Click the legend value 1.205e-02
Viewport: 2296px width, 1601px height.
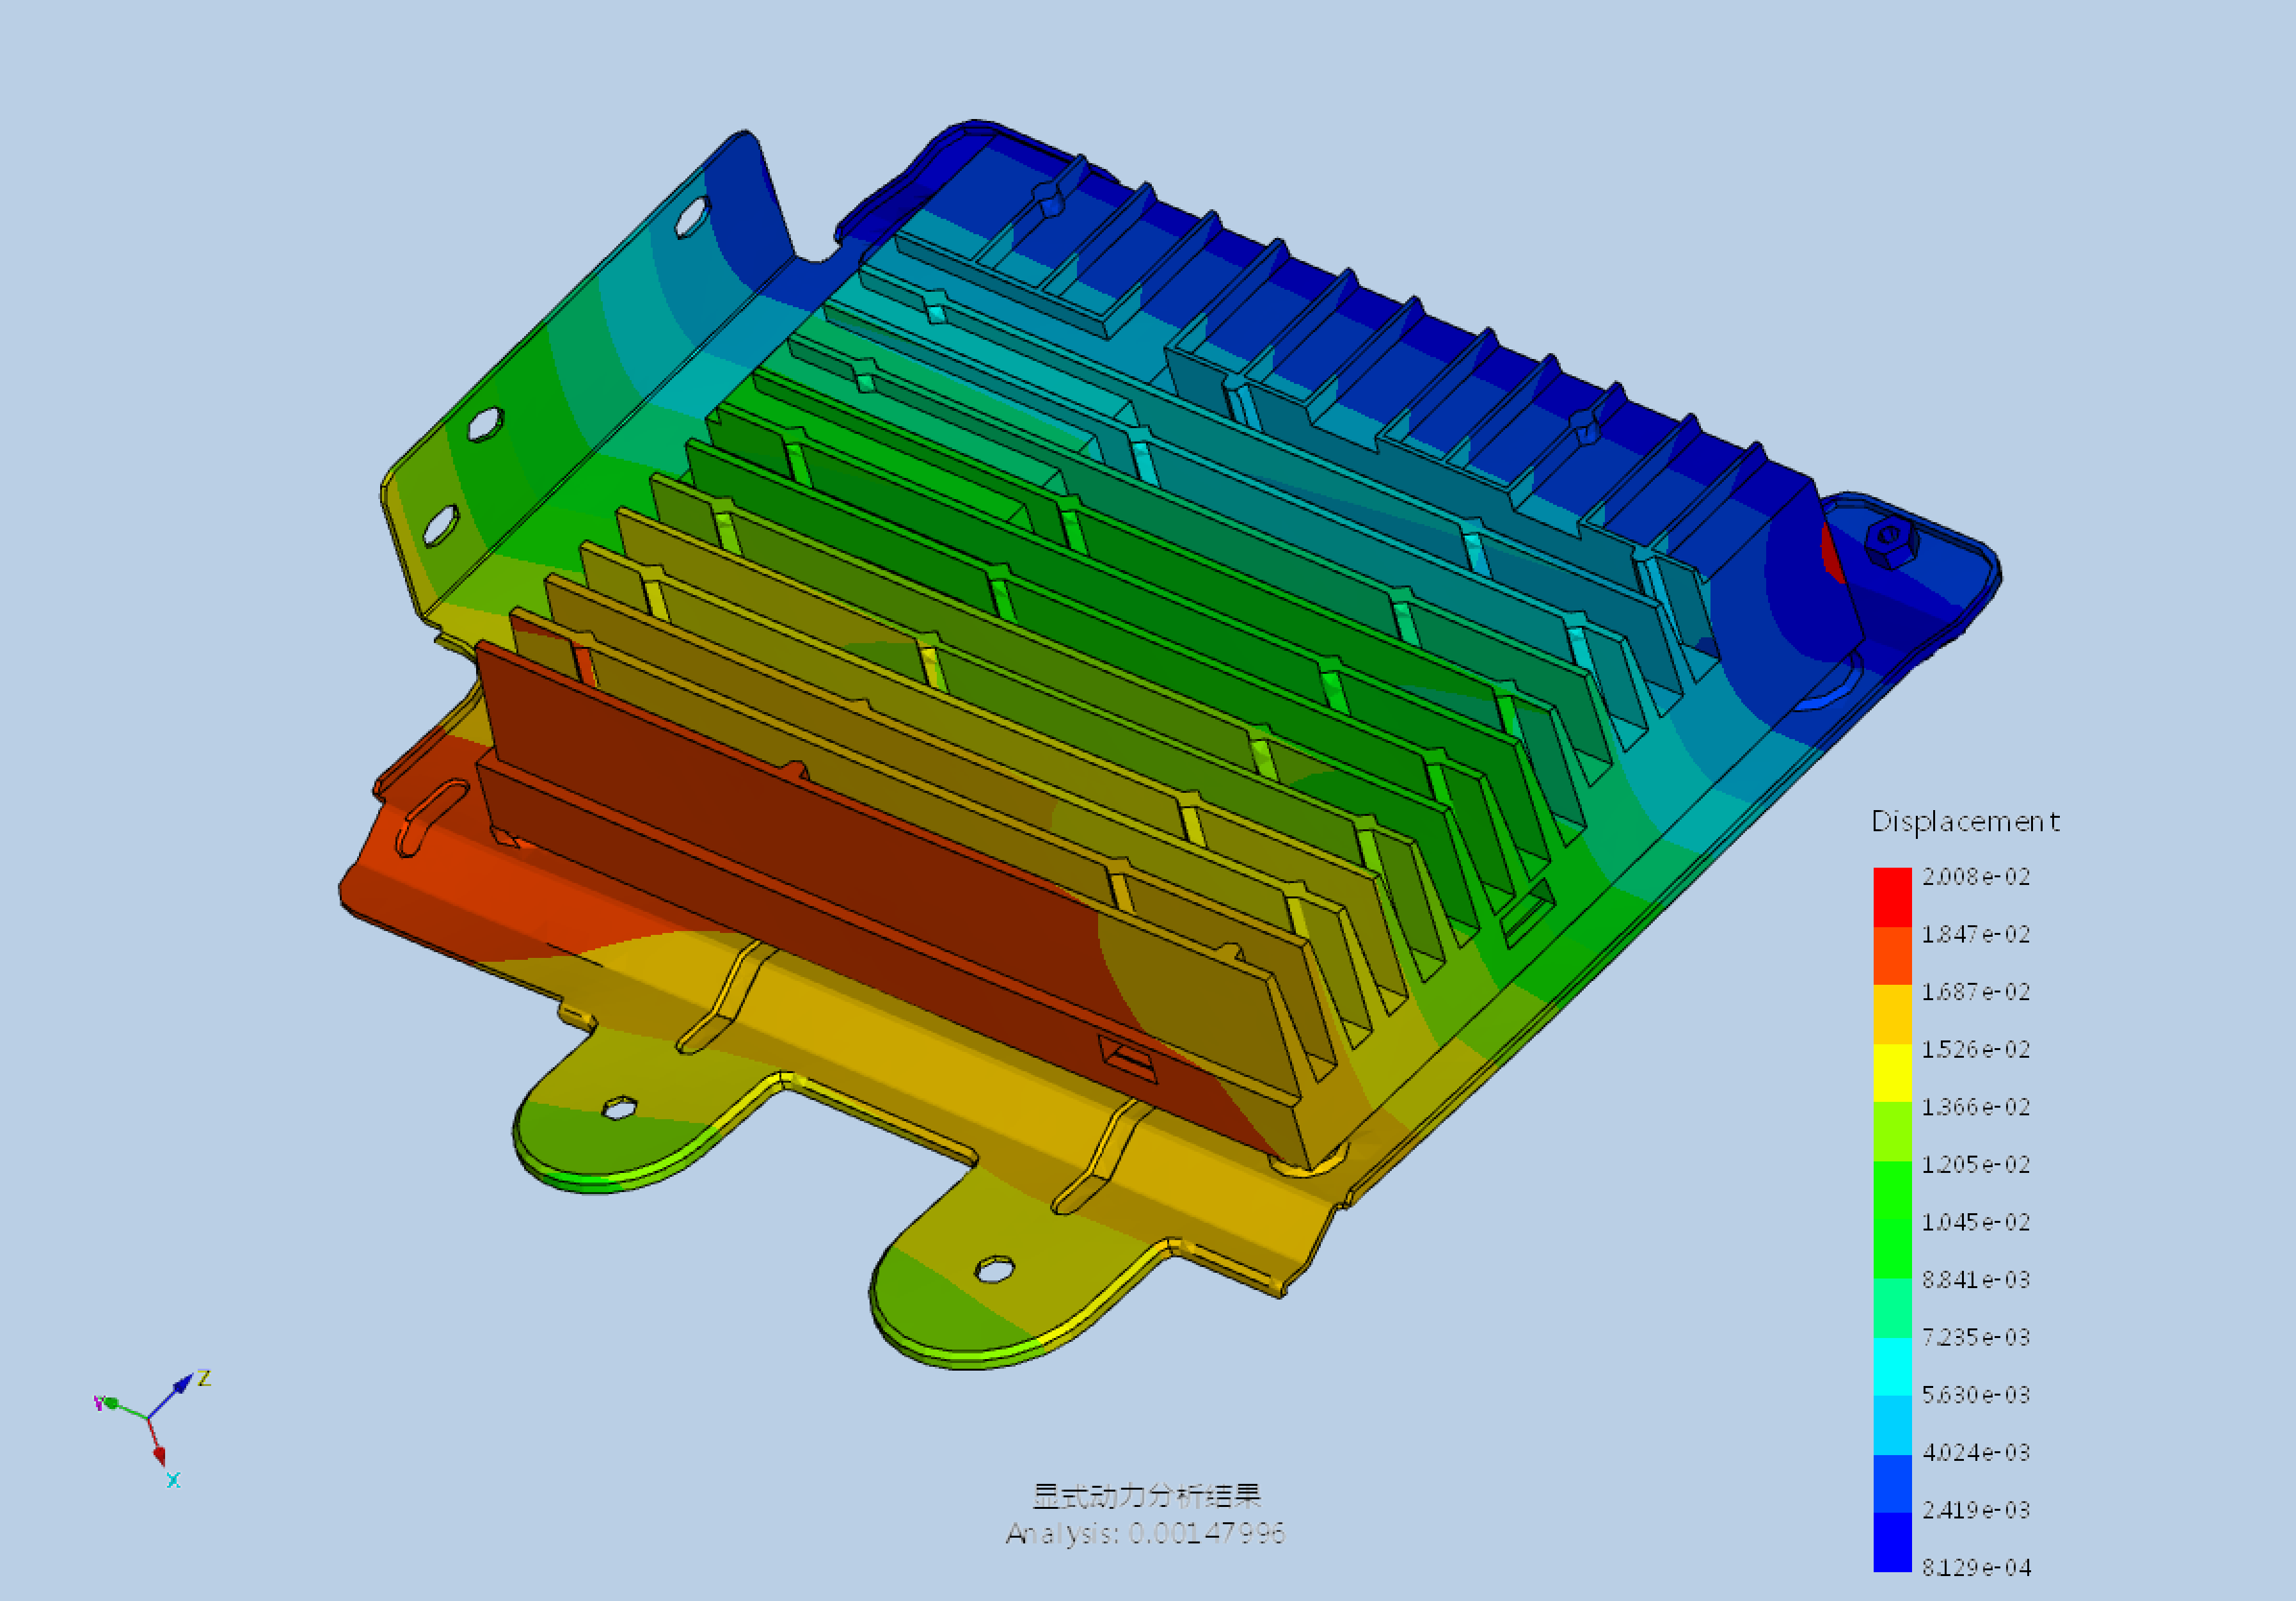pos(1976,1165)
